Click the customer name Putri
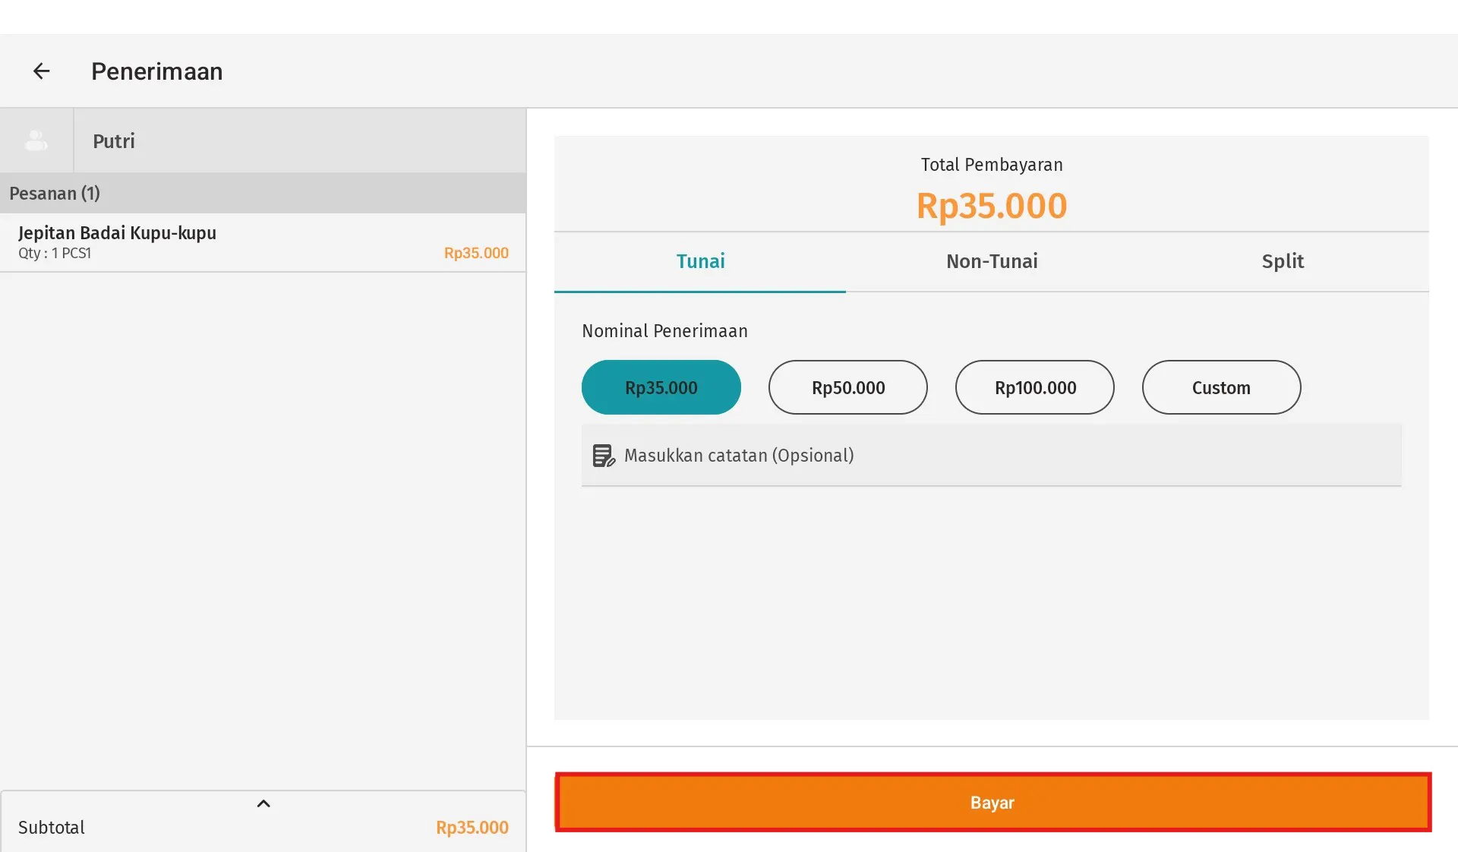Screen dimensions: 1458x852 [x=114, y=141]
